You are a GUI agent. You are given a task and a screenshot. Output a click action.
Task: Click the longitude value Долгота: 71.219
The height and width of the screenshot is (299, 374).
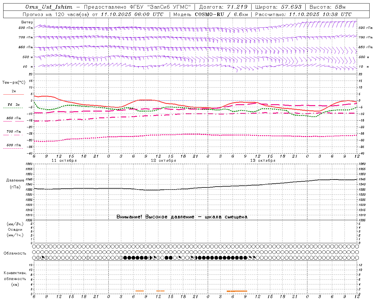tap(223, 7)
